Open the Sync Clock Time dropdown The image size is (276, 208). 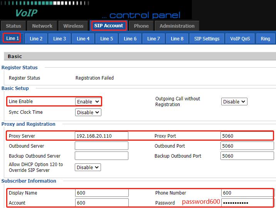[88, 112]
